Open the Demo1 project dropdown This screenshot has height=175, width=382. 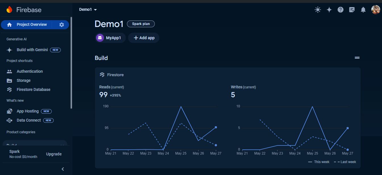(88, 10)
